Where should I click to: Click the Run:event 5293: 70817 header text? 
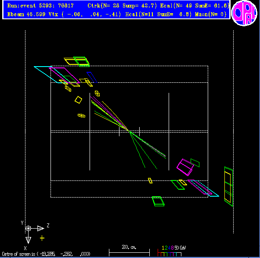coord(40,6)
